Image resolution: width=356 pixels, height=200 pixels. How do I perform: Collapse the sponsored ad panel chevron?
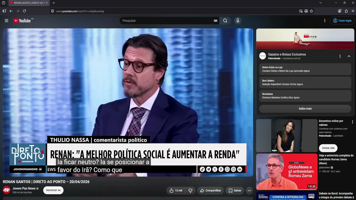349,56
